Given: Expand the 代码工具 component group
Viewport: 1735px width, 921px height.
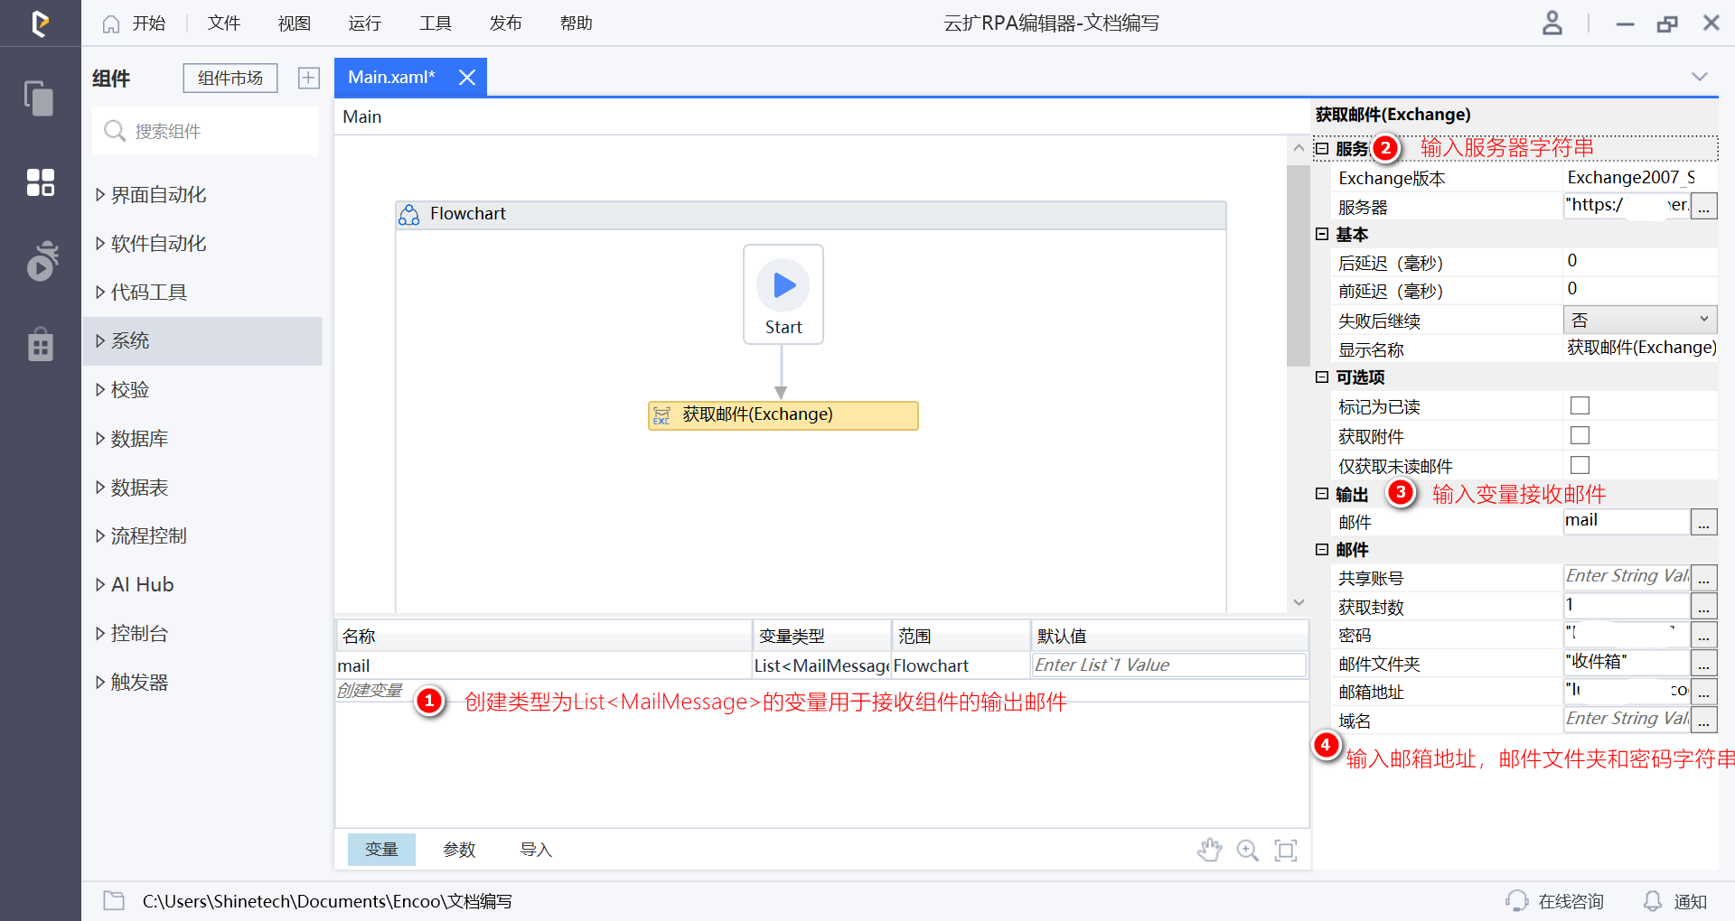Looking at the screenshot, I should 100,292.
